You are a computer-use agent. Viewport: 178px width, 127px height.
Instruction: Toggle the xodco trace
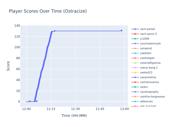(144, 87)
